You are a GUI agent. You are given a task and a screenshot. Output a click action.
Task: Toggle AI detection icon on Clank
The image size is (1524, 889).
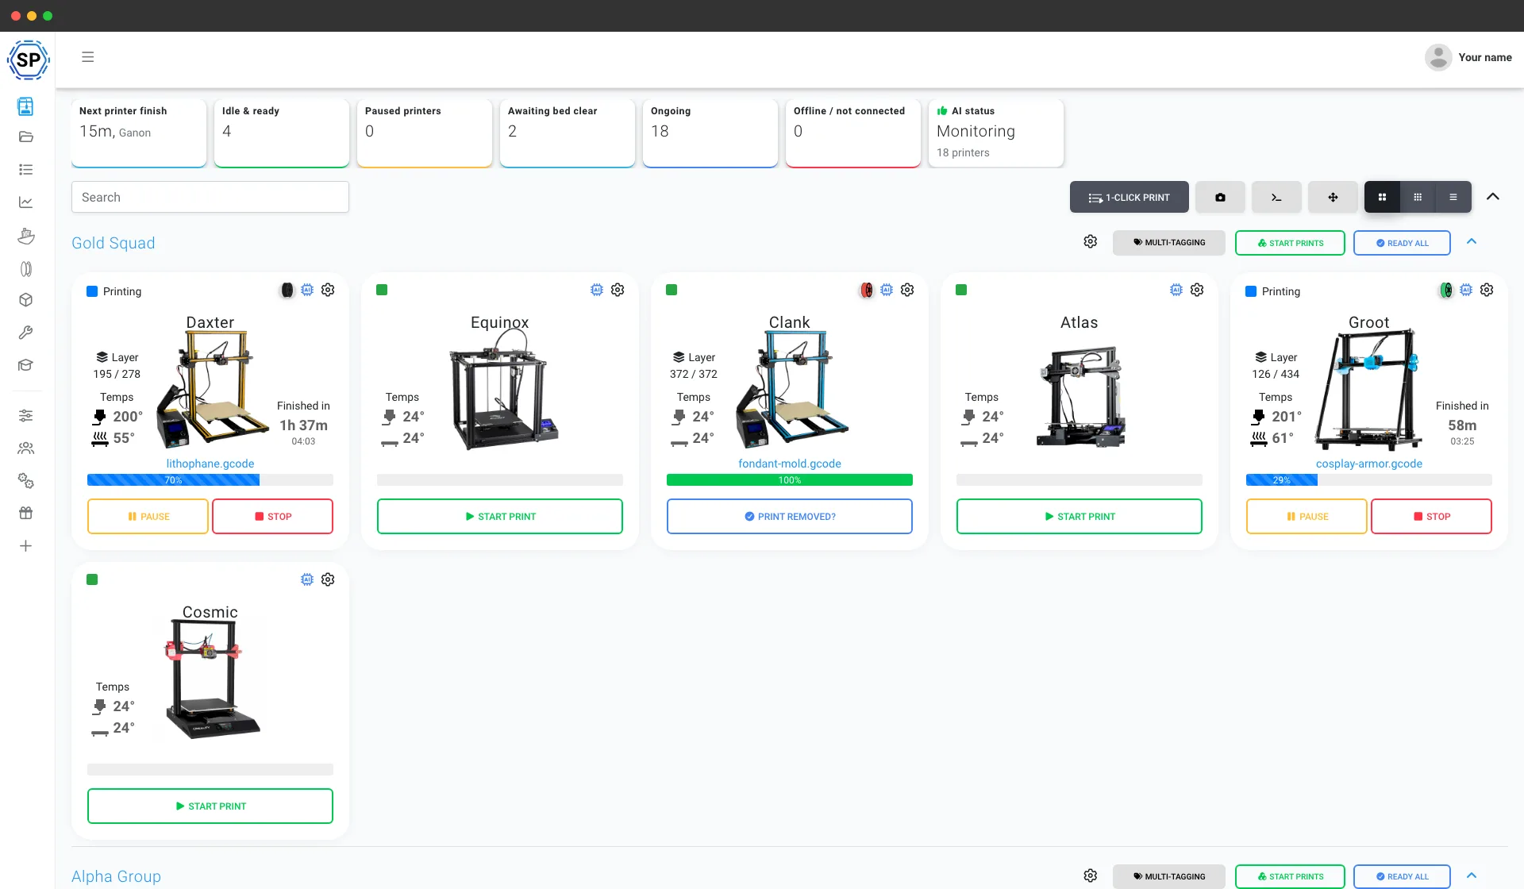click(x=887, y=290)
